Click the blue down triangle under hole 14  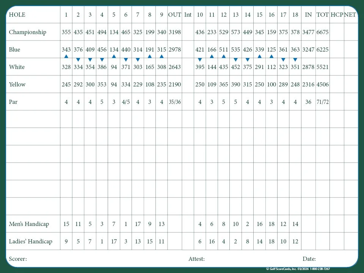(x=248, y=60)
